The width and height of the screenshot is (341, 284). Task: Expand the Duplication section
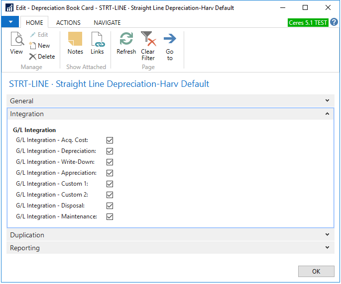(327, 235)
